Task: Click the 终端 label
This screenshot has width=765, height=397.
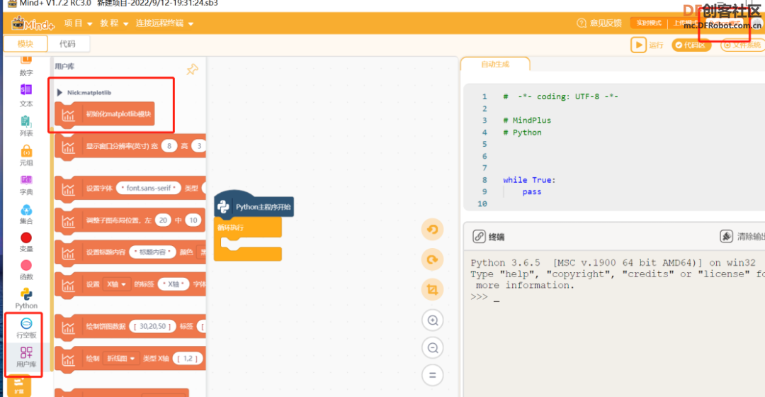Action: click(x=496, y=237)
